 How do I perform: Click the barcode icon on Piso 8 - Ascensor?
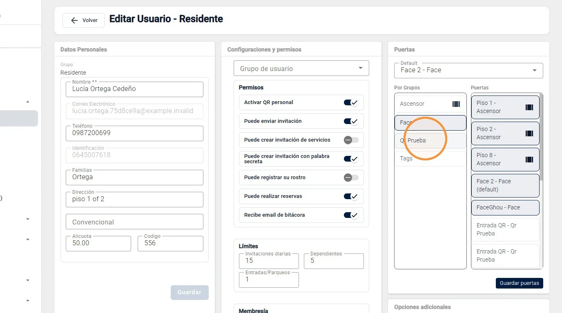[x=529, y=160]
